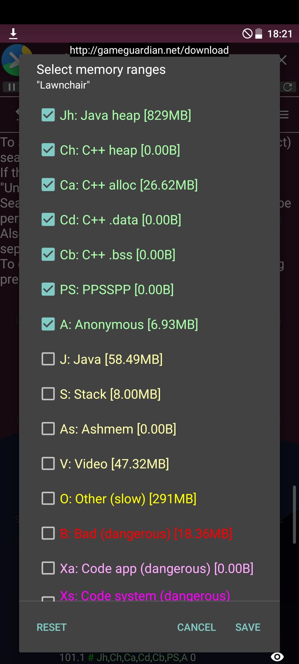Tap the pause icon behind dialog
The image size is (299, 664).
click(x=11, y=87)
